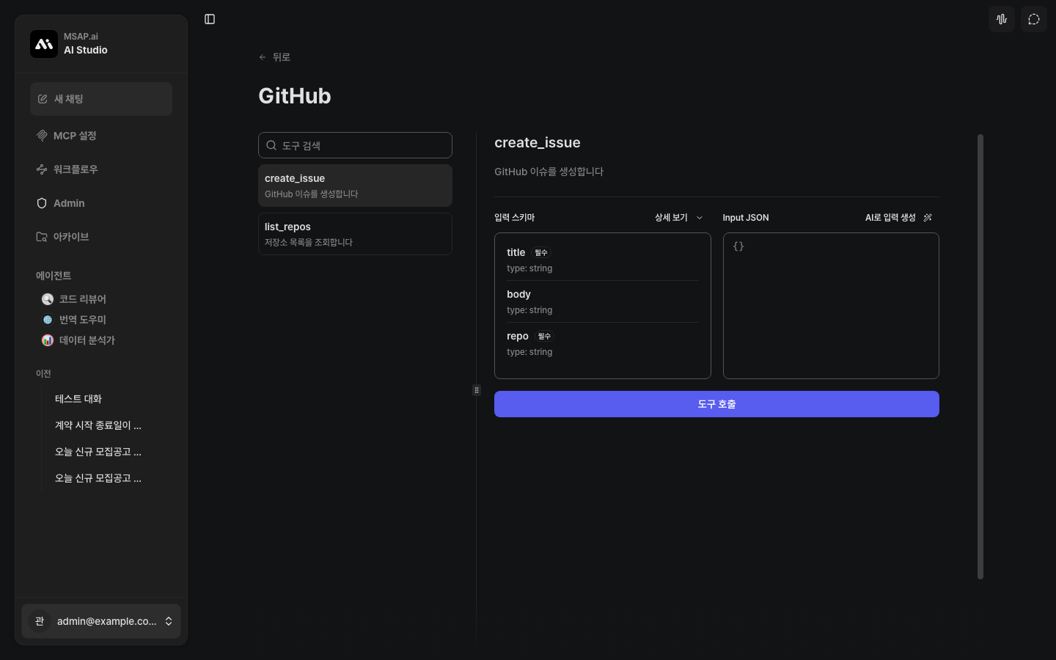1056x660 pixels.
Task: Select the create_issue tool
Action: click(355, 186)
